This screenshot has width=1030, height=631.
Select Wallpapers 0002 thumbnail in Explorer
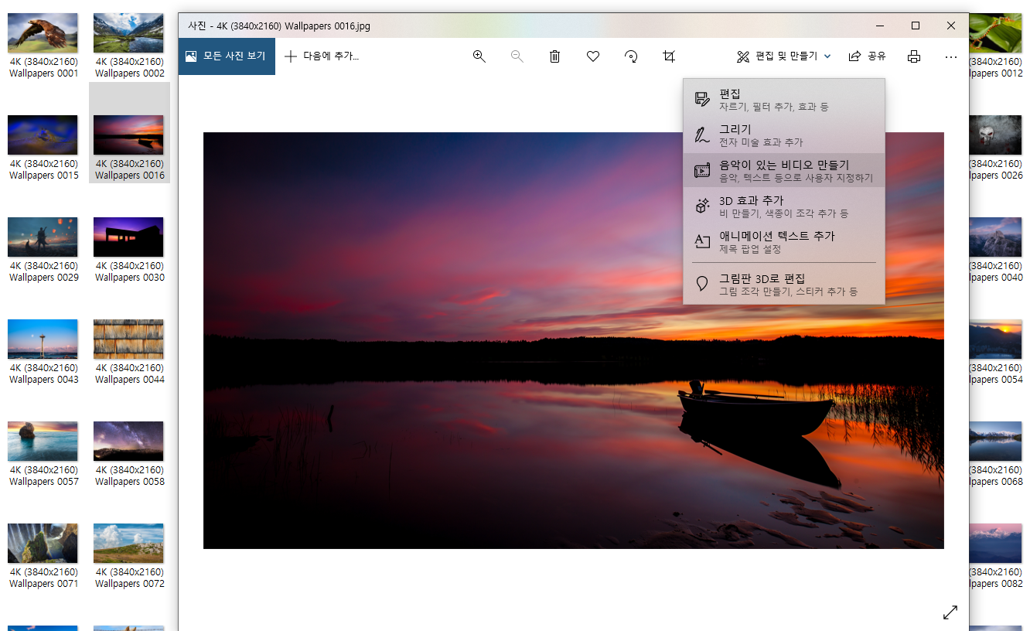tap(128, 32)
